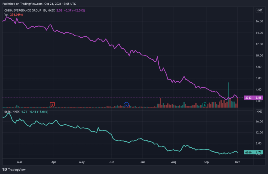The height and width of the screenshot is (174, 268).
Task: Click the Apr label on the time axis
Action: [54, 162]
